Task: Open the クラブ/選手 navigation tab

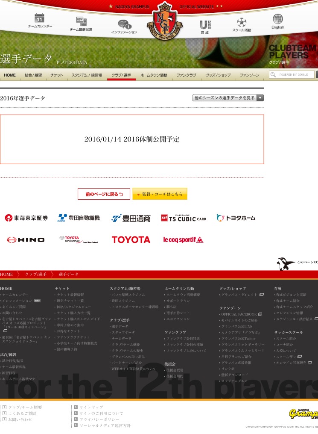Action: tap(121, 75)
